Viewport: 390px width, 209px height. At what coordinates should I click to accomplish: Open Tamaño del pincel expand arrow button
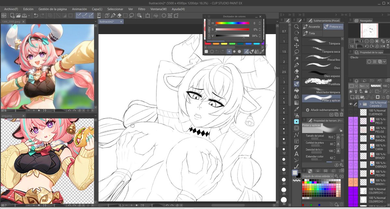[338, 137]
